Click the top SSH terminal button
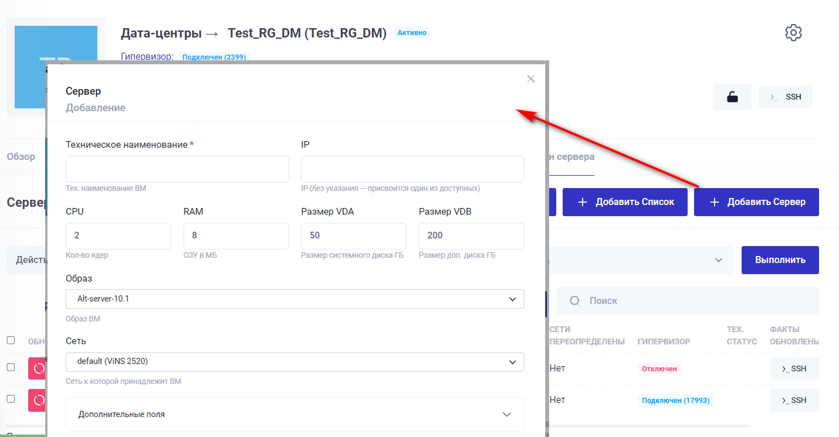The image size is (839, 437). tap(786, 97)
